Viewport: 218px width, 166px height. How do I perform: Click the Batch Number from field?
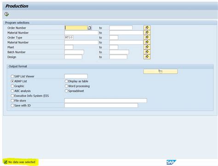point(74,52)
